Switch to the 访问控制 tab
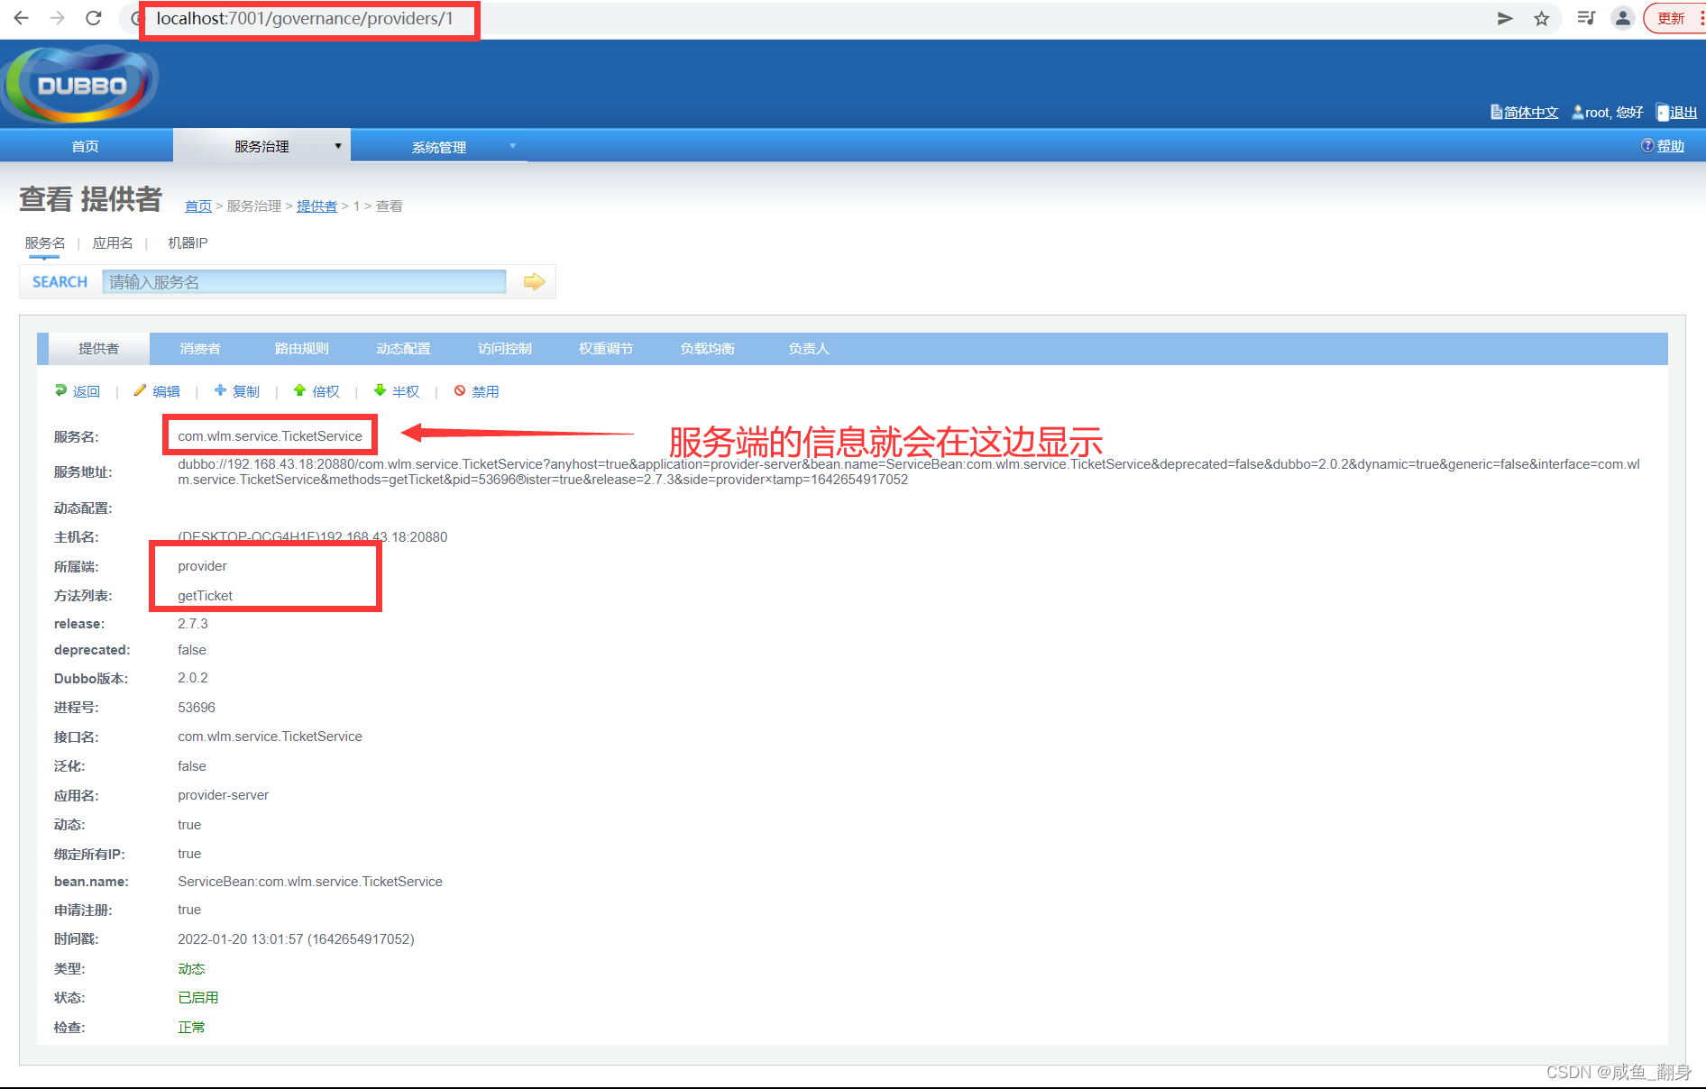The image size is (1706, 1089). tap(505, 349)
